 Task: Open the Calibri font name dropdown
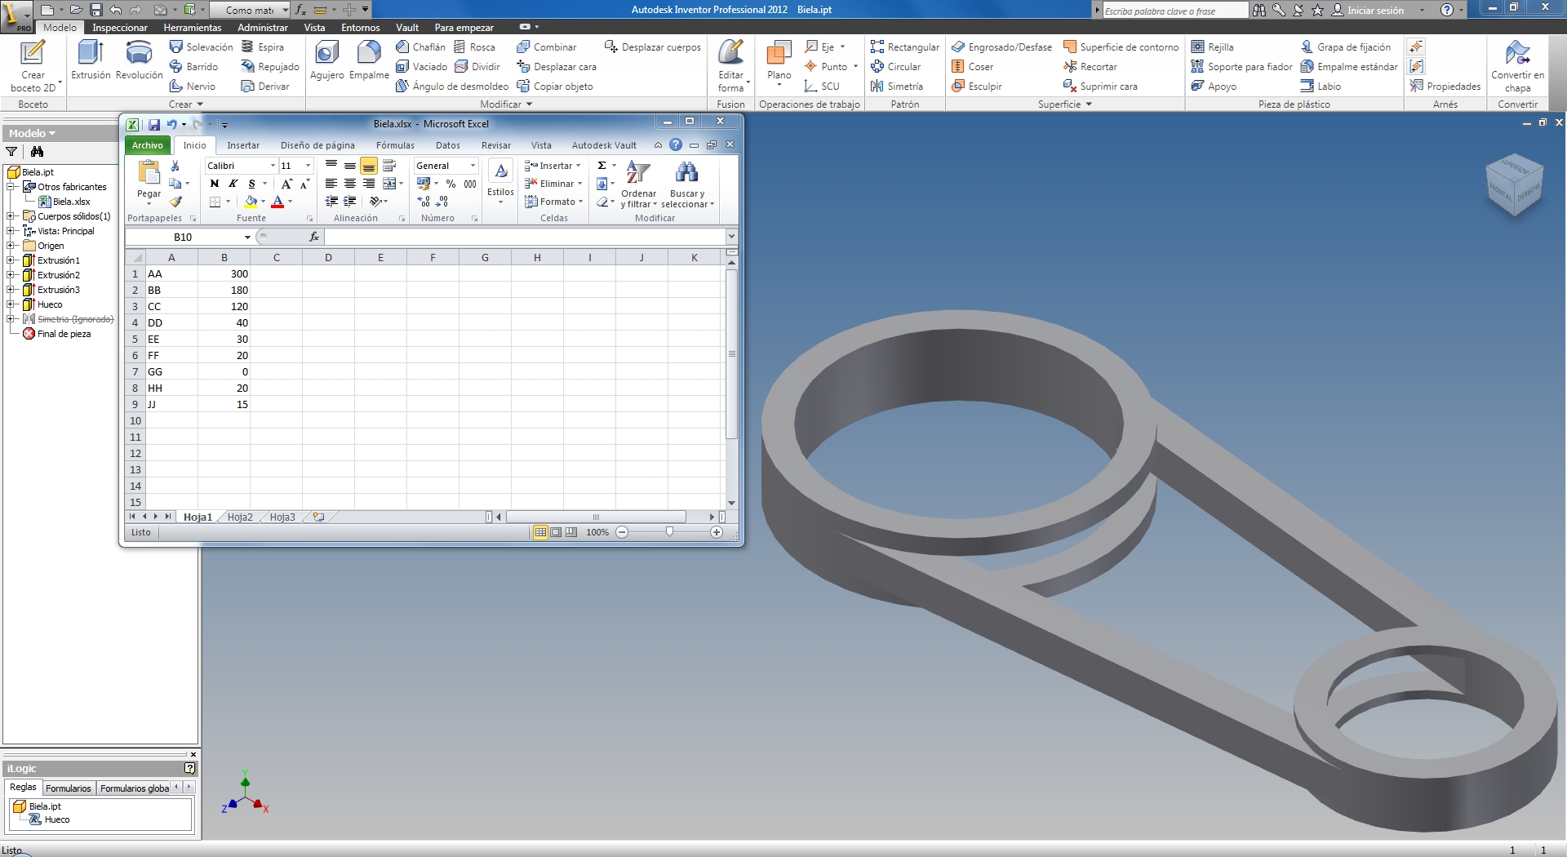pyautogui.click(x=273, y=166)
